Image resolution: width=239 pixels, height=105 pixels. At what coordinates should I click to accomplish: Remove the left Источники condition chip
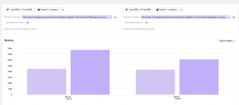click(110, 17)
